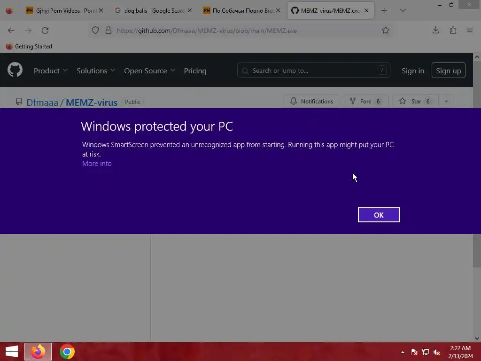Click the GitHub Octocat logo

point(15,70)
